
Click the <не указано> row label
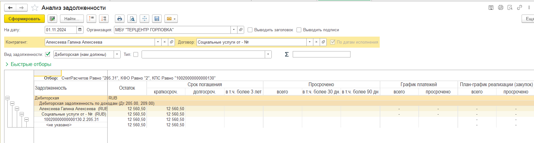pos(59,125)
